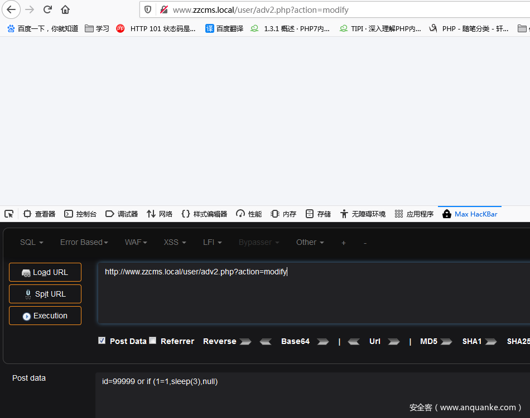Go to the browser home icon

click(65, 9)
